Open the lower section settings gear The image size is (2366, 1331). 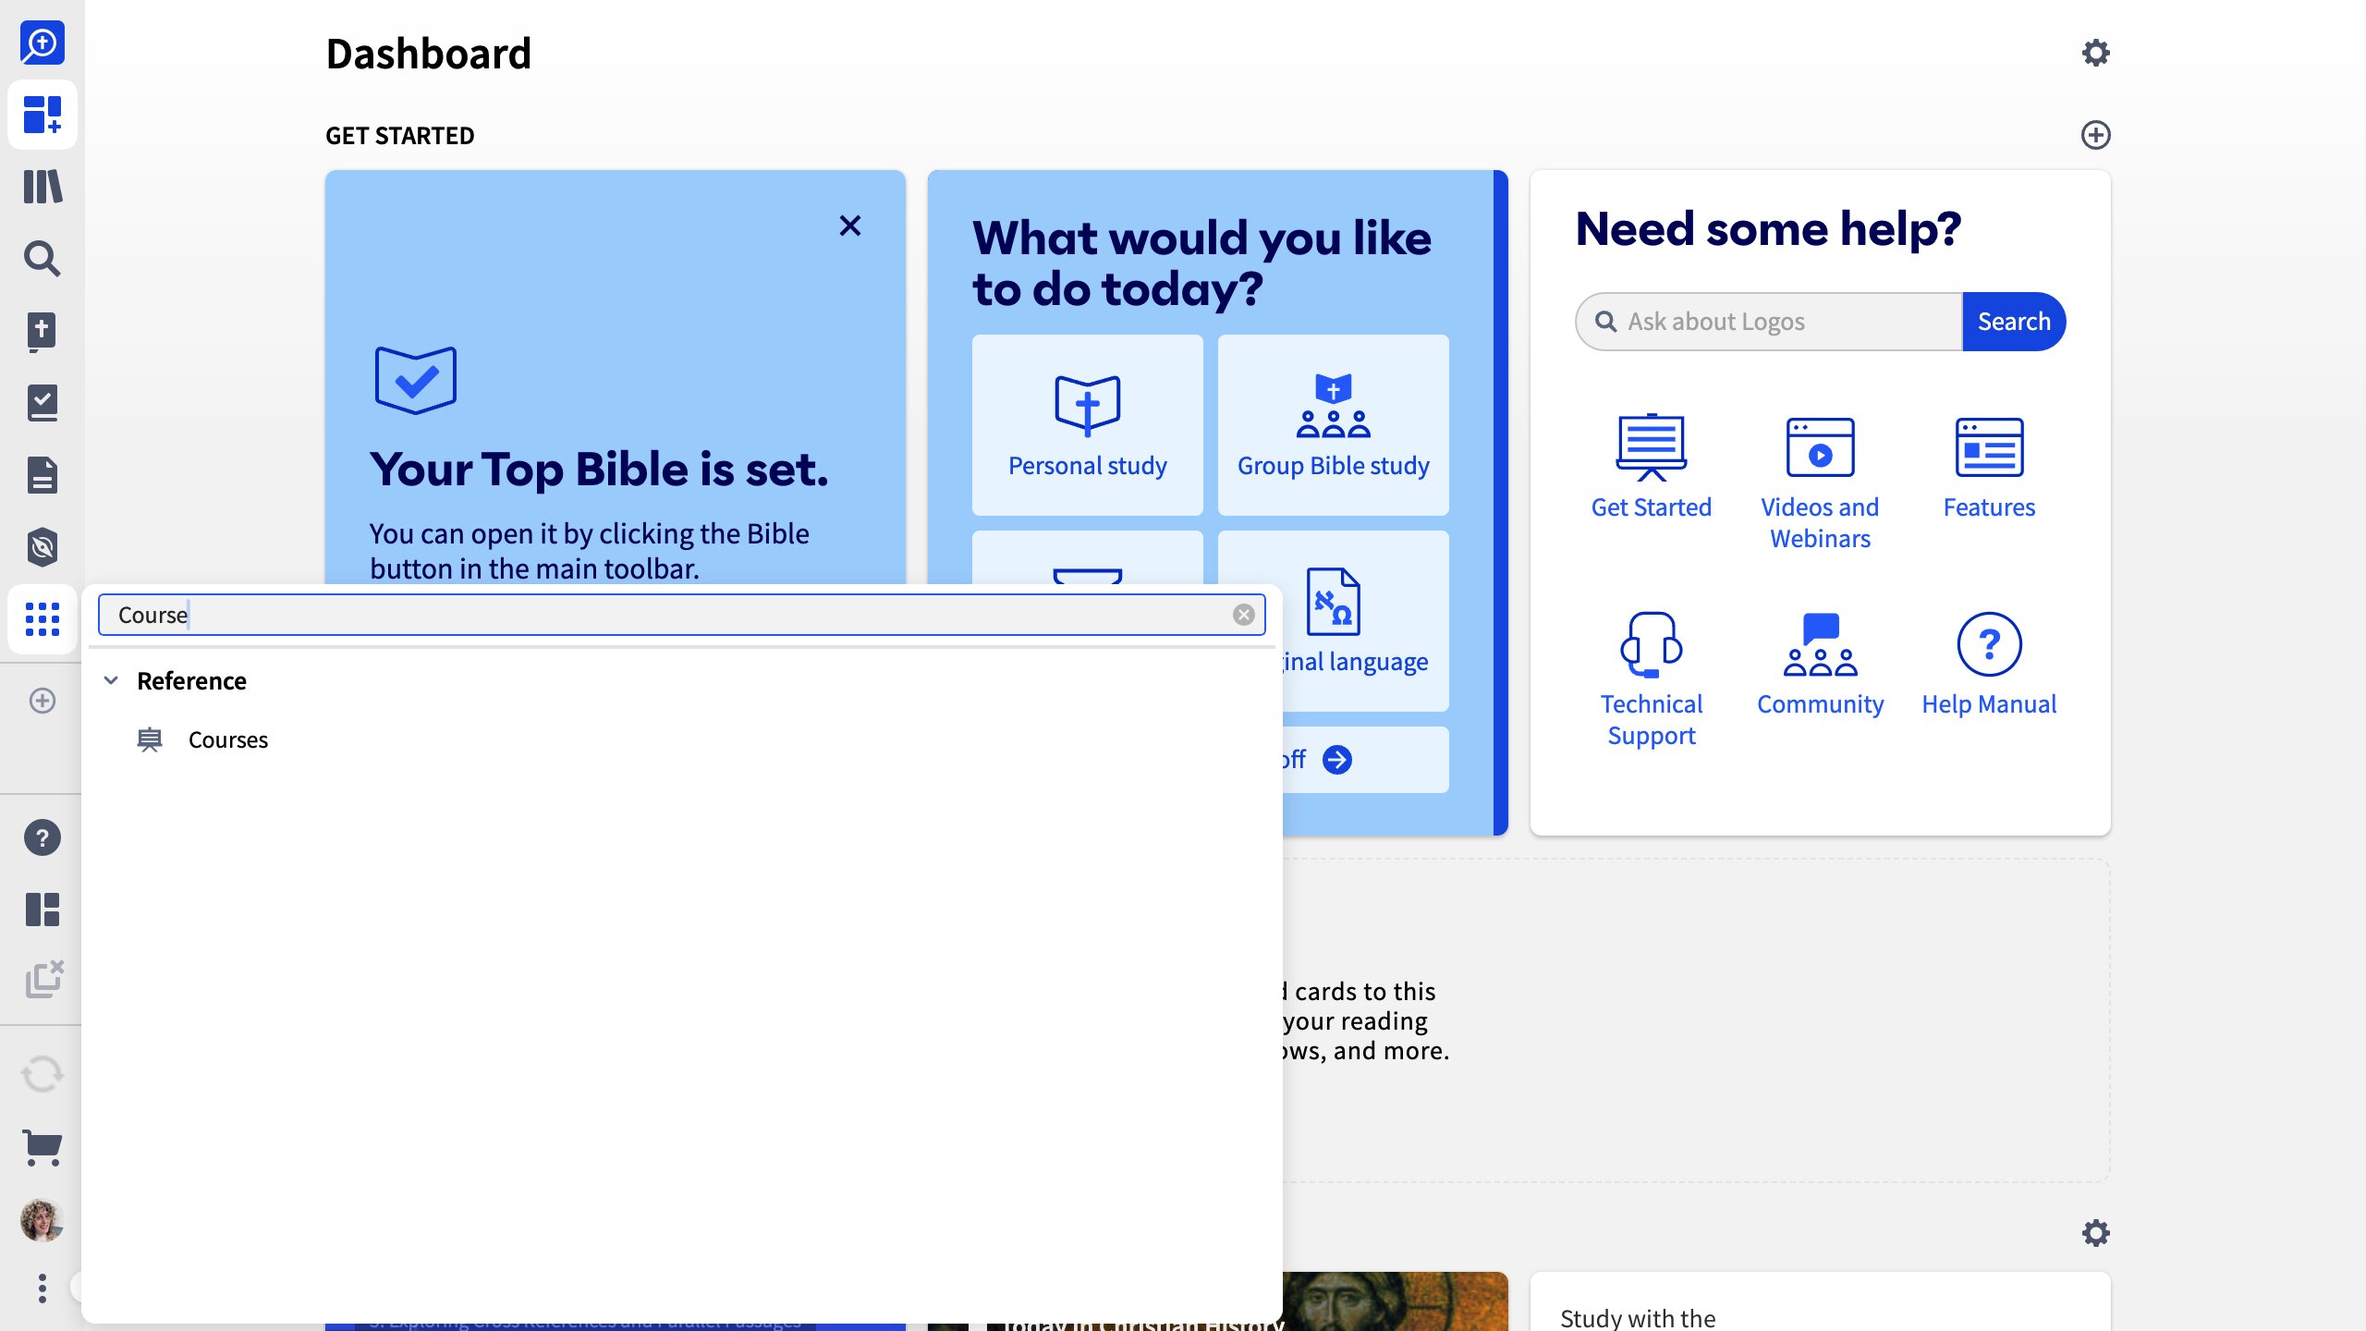[2095, 1233]
